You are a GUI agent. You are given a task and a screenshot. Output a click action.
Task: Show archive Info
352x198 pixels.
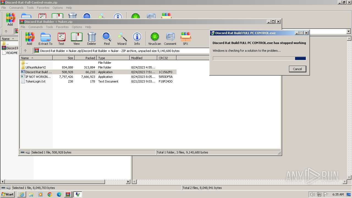pyautogui.click(x=137, y=38)
